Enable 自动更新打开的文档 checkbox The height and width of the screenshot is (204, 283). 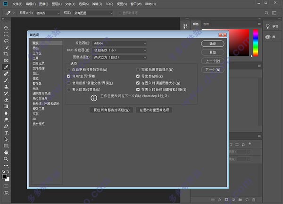coord(68,69)
